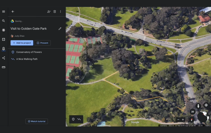211x133 pixels.
Task: Start the Present slideshow button
Action: tap(43, 43)
